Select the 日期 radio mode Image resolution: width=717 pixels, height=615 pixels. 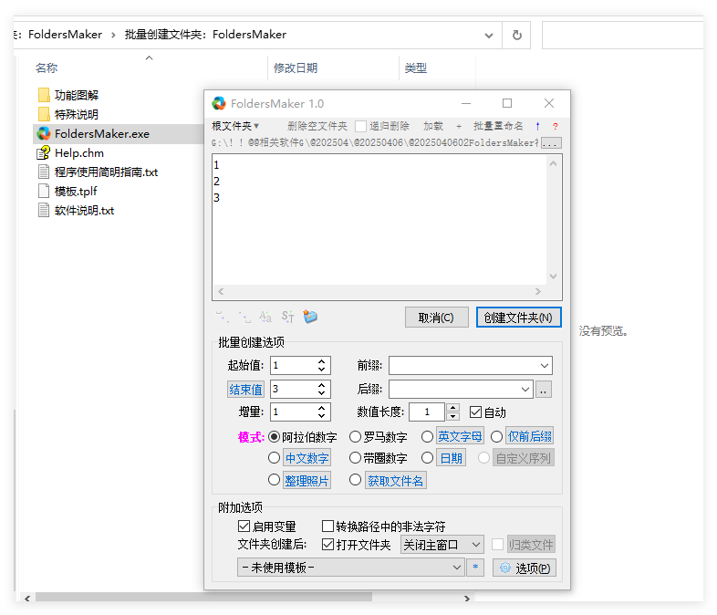pyautogui.click(x=427, y=458)
